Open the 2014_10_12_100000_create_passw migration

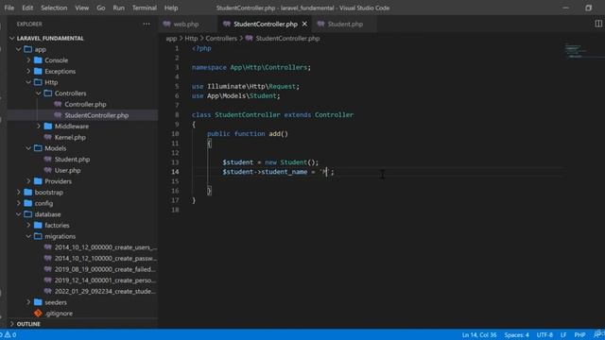[x=106, y=258]
